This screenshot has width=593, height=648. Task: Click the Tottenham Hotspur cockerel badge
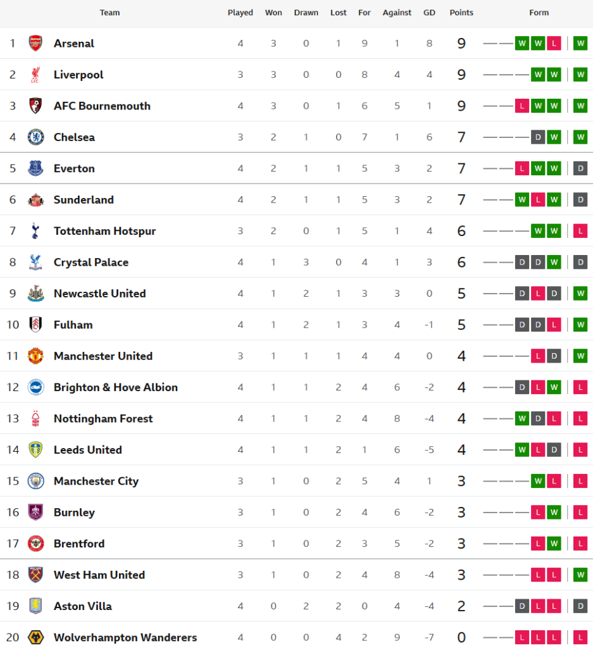(x=35, y=231)
